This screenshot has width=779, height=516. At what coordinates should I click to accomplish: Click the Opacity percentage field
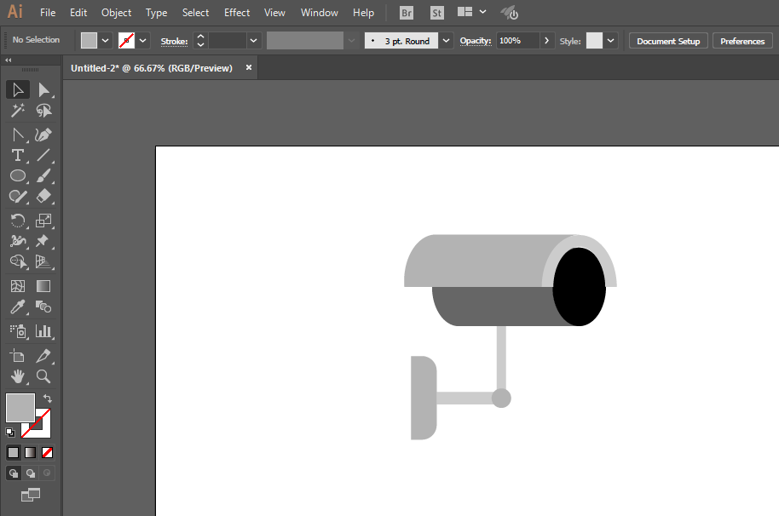(x=516, y=41)
